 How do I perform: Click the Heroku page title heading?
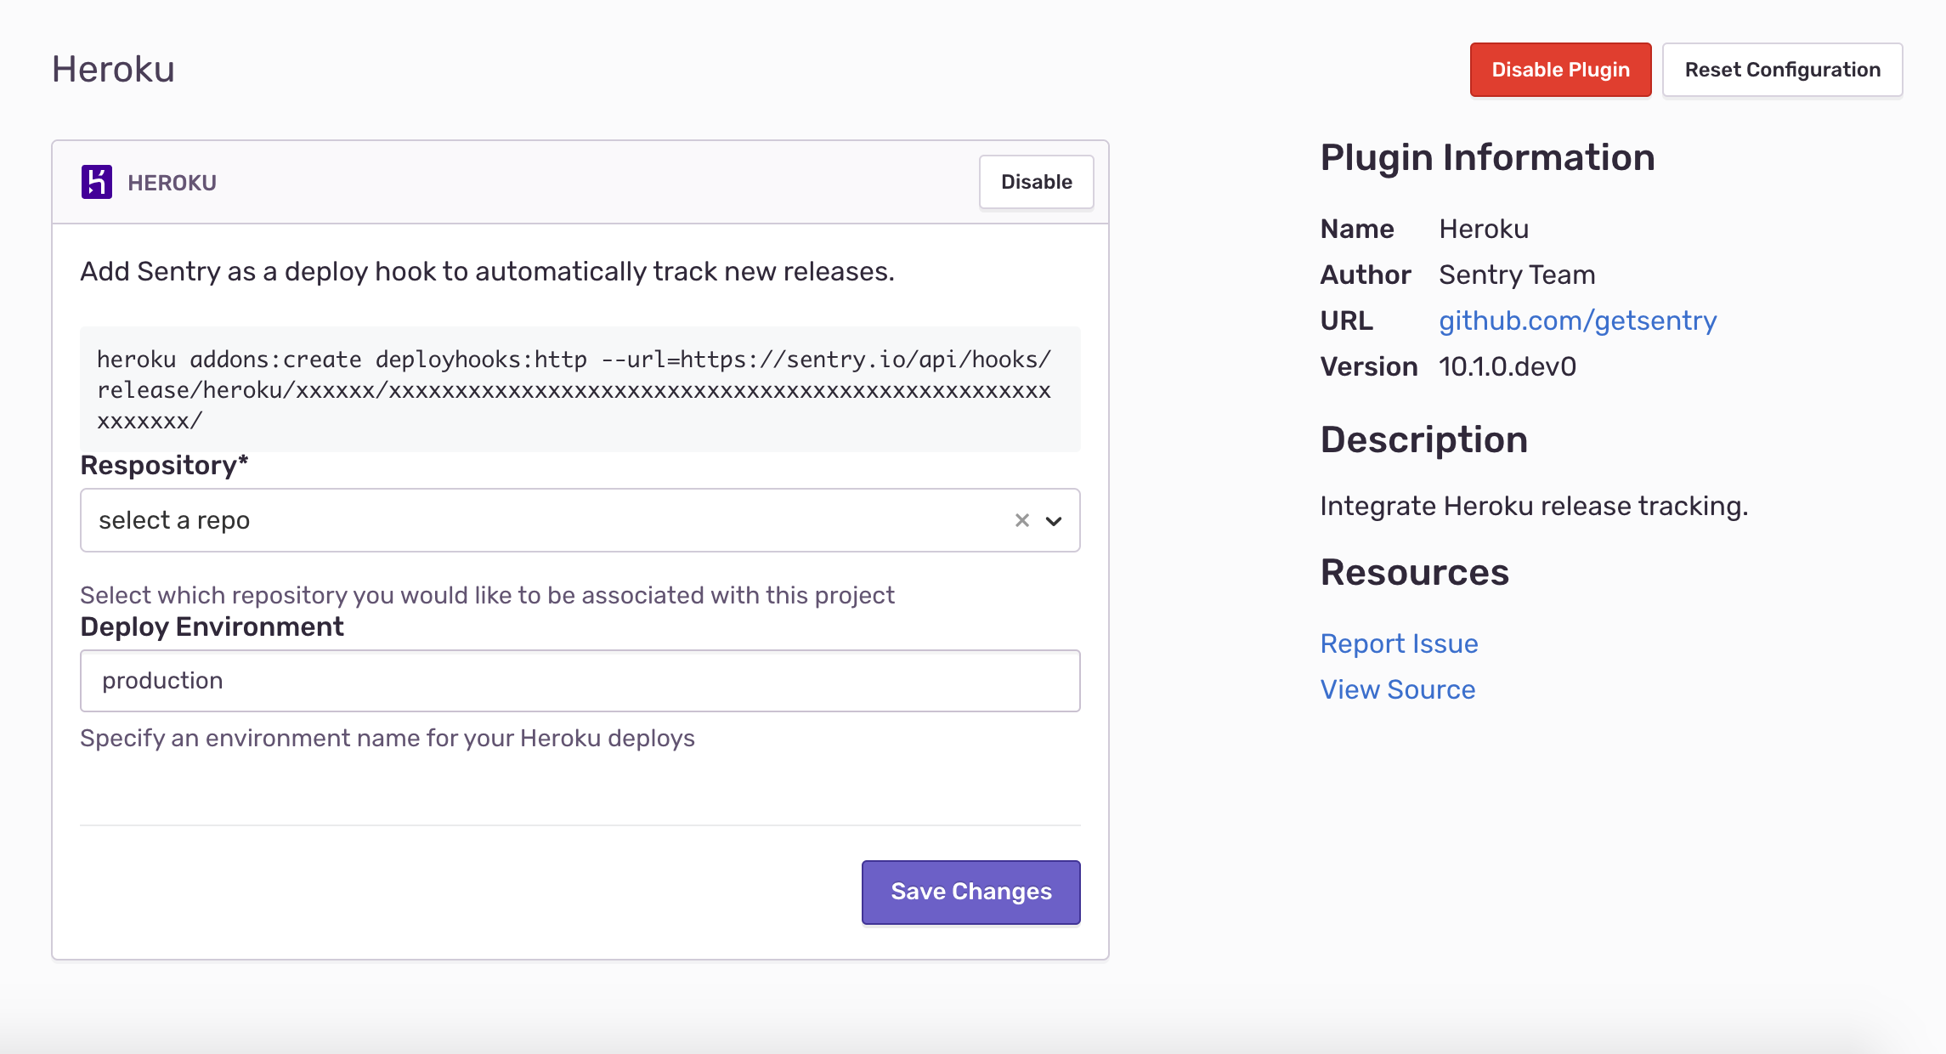coord(113,69)
